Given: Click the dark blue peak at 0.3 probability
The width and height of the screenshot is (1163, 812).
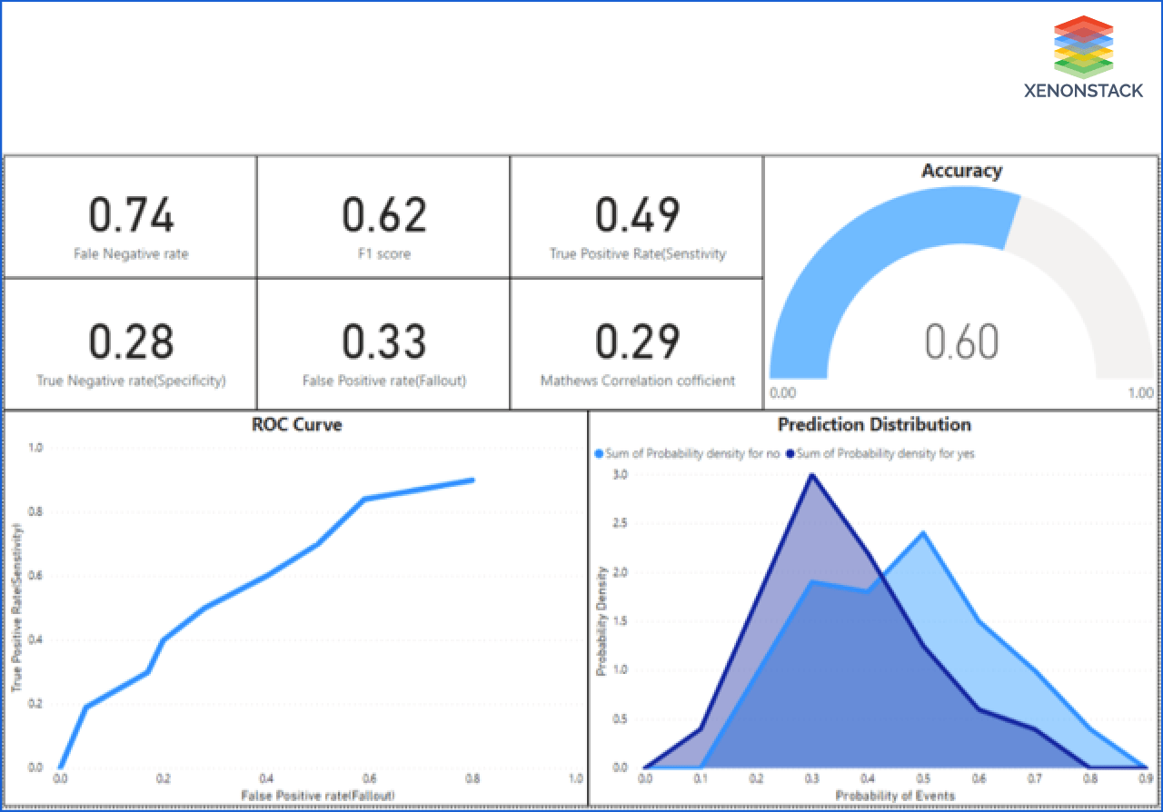Looking at the screenshot, I should pos(812,476).
